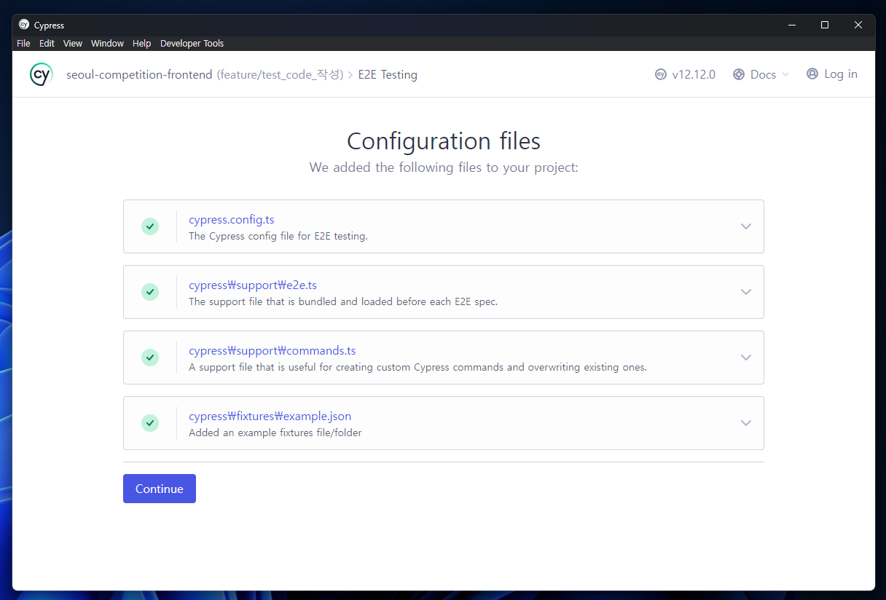
Task: Click the green checkmark for cypress.config.ts
Action: (150, 226)
